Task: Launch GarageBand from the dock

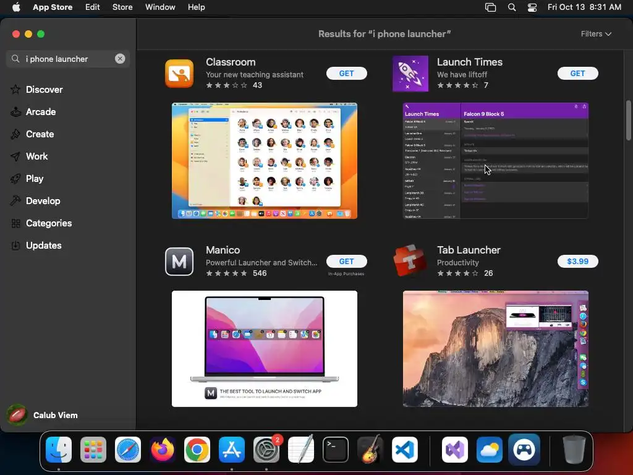Action: click(370, 450)
